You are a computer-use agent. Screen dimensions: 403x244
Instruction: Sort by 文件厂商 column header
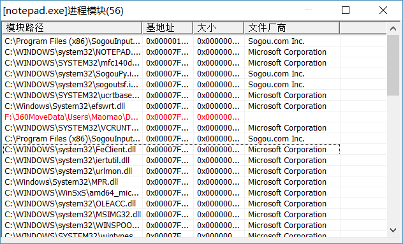[x=291, y=28]
